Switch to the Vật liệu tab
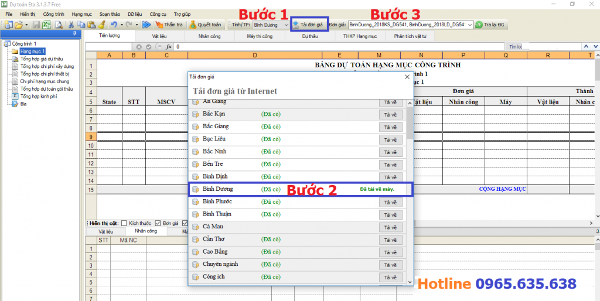This screenshot has height=301, width=600. tap(159, 36)
